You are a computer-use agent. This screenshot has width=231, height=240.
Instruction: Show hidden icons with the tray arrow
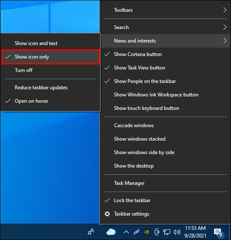[126, 232]
